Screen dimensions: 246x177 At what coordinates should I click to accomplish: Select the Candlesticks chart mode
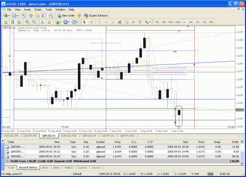coord(13,22)
